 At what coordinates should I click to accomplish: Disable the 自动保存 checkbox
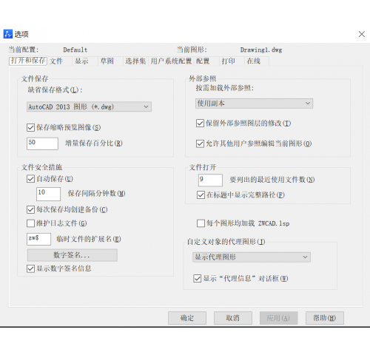30,179
